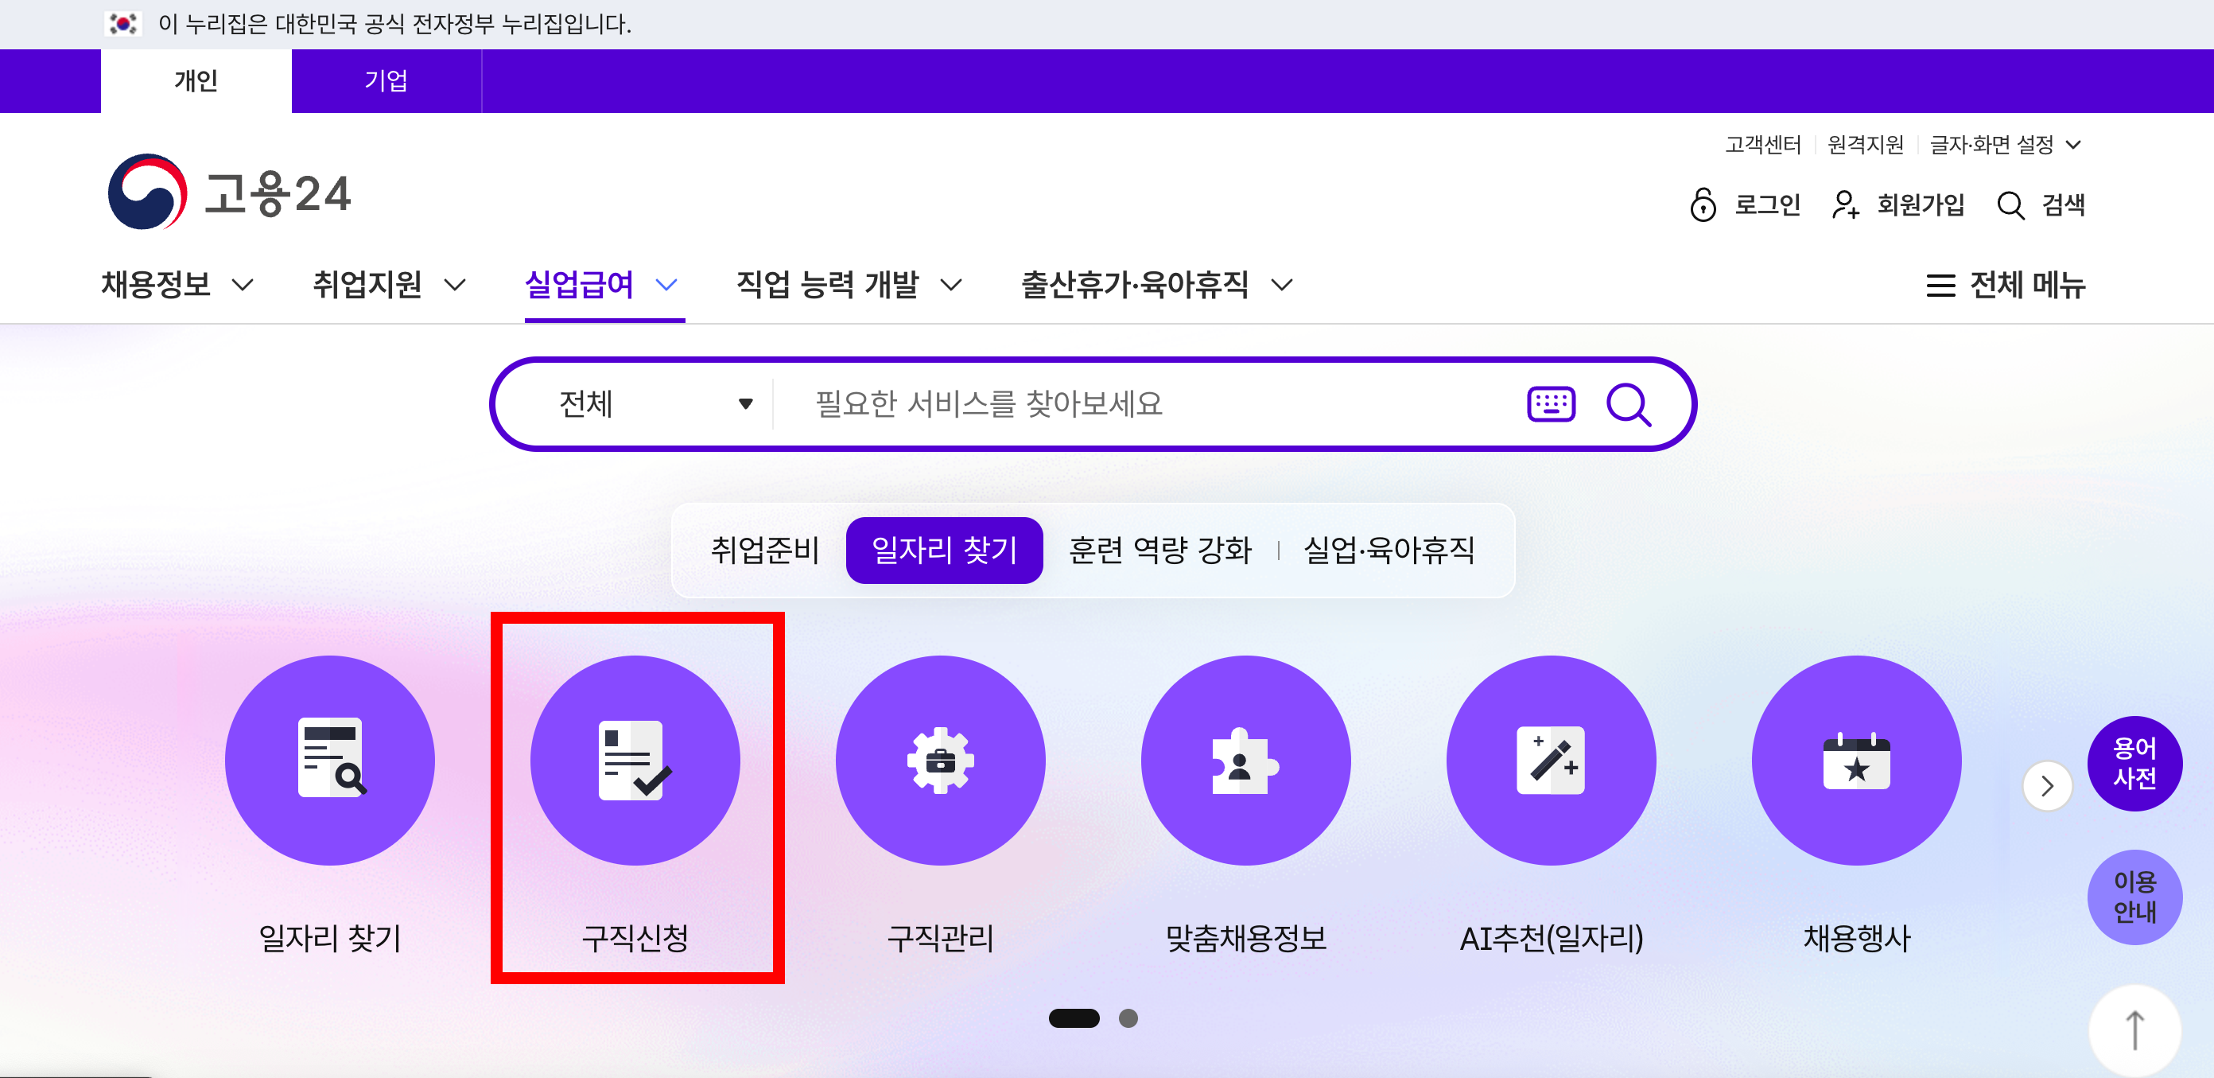Expand the 취업지원 menu chevron
Image resolution: width=2214 pixels, height=1078 pixels.
click(455, 285)
